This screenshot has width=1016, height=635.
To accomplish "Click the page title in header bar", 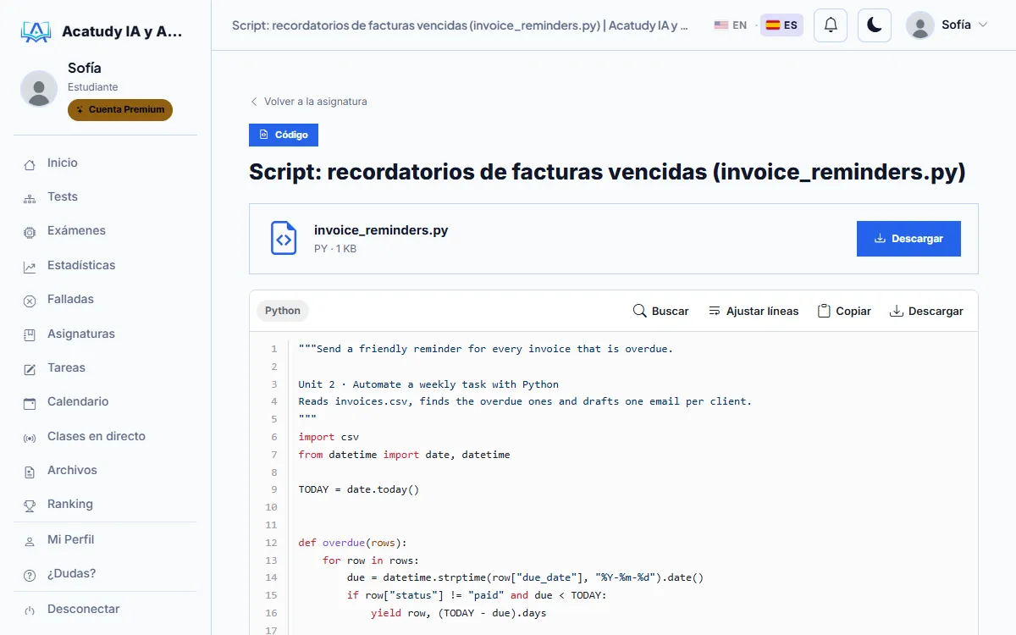I will click(460, 25).
